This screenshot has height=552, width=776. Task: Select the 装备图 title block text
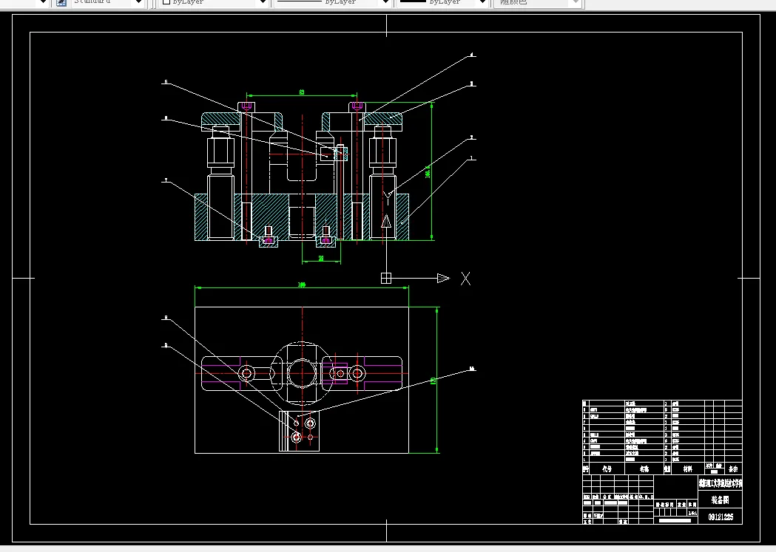click(720, 500)
